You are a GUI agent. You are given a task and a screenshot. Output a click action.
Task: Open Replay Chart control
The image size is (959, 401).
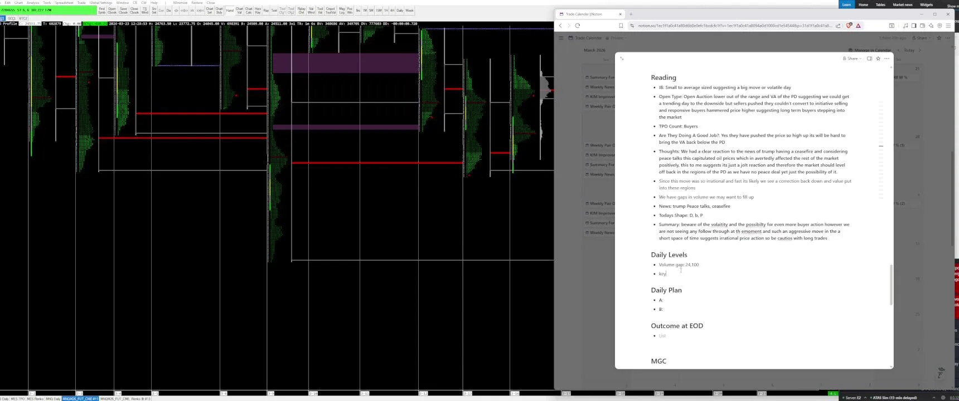pyautogui.click(x=301, y=11)
